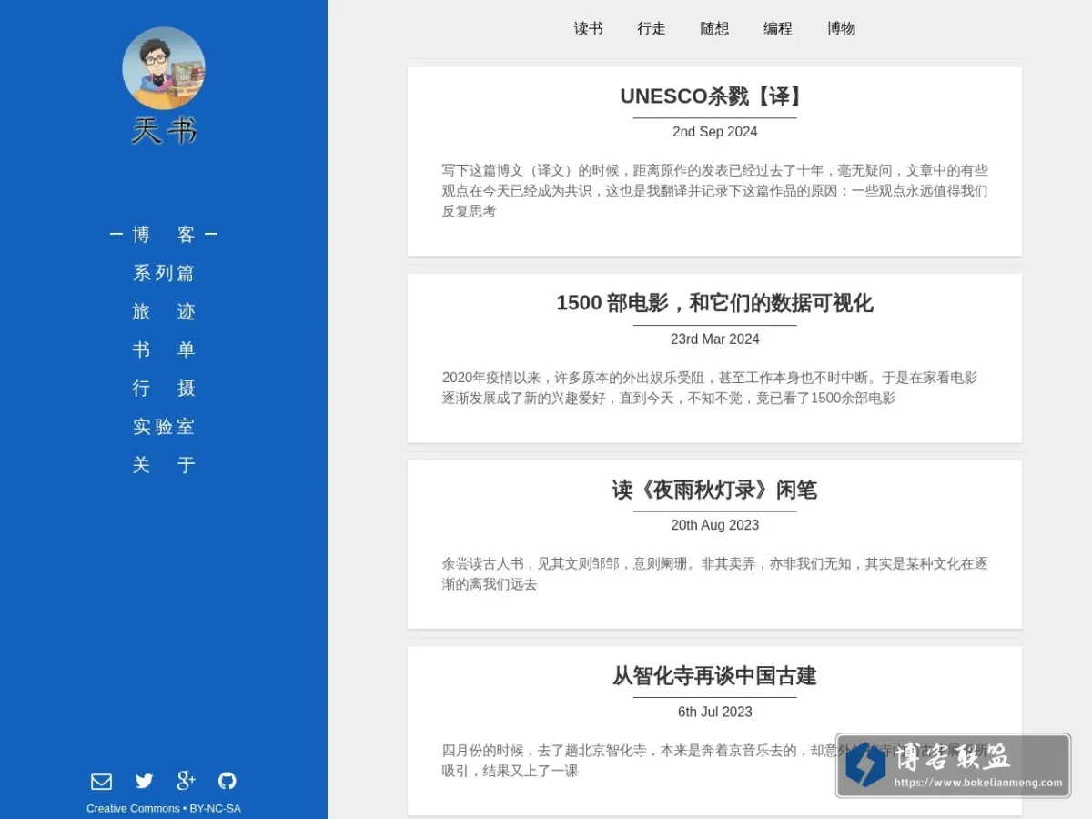Open the Twitter bird icon link
This screenshot has width=1092, height=819.
[x=144, y=781]
